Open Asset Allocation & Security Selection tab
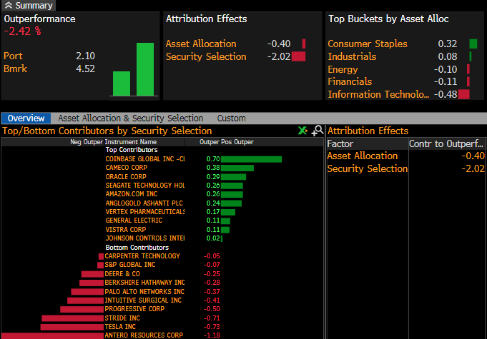Screen dimensions: 487x339 coord(130,118)
